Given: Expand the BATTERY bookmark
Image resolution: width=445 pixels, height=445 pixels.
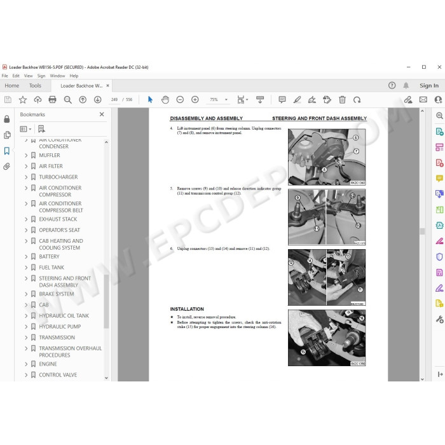Looking at the screenshot, I should tap(26, 257).
